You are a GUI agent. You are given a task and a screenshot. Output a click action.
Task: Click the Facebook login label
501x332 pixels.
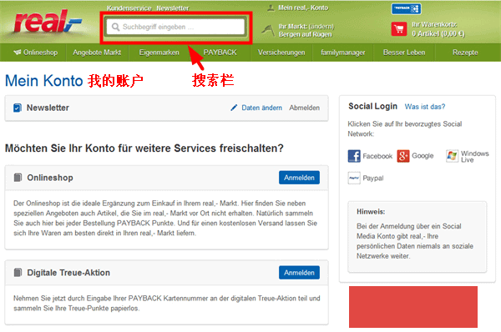[x=377, y=156]
